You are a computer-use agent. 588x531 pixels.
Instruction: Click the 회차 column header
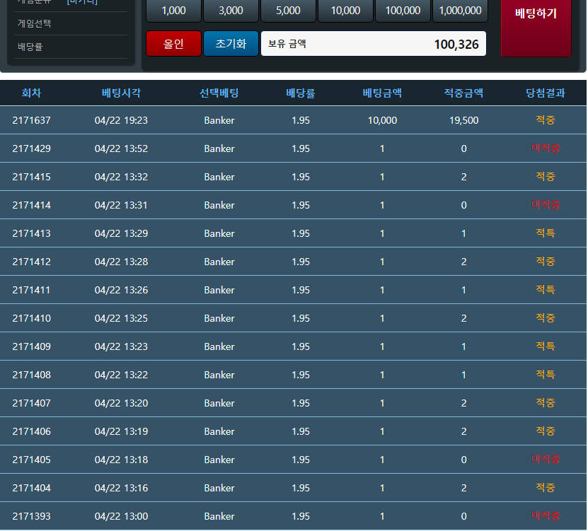coord(32,93)
